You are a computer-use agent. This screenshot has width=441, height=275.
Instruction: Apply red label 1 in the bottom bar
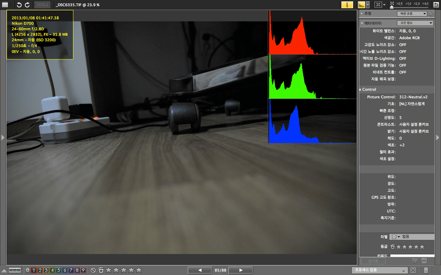point(34,270)
